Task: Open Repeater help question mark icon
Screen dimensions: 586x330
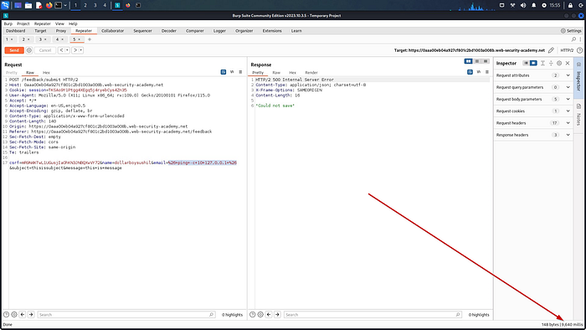Action: pyautogui.click(x=579, y=50)
